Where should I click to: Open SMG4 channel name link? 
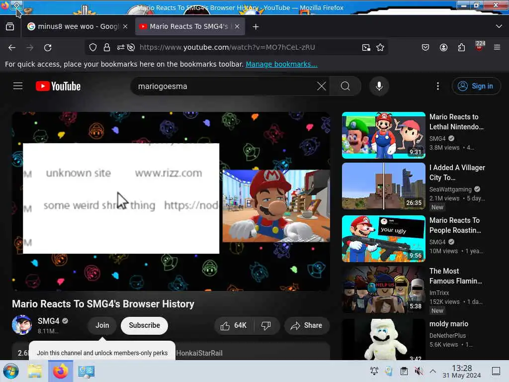click(49, 321)
